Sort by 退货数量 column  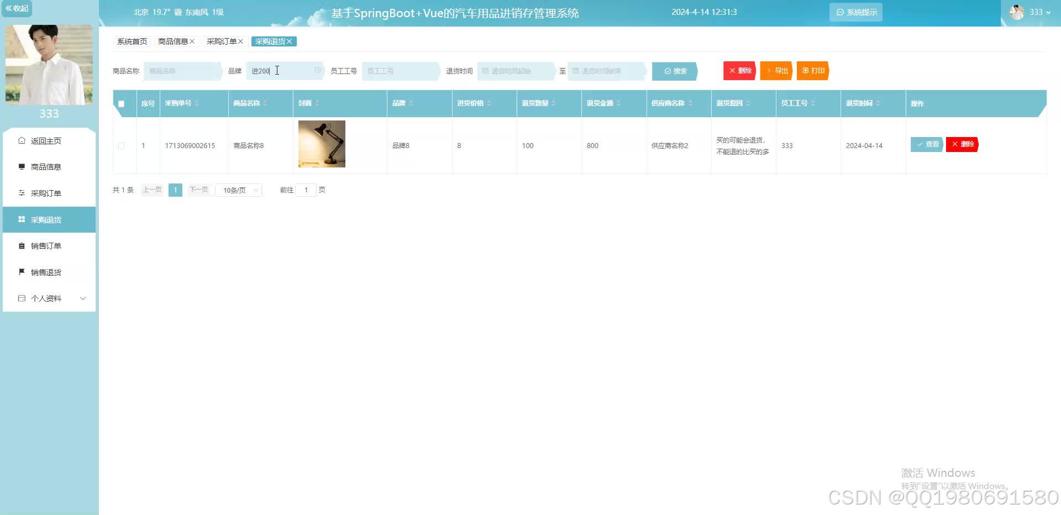(554, 103)
